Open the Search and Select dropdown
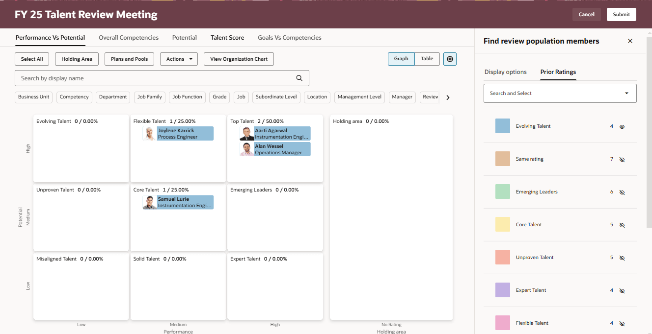Screen dimensions: 652x334 point(560,93)
